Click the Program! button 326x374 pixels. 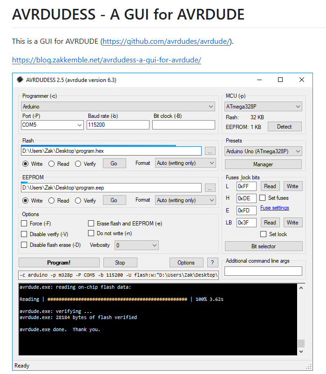coord(59,263)
